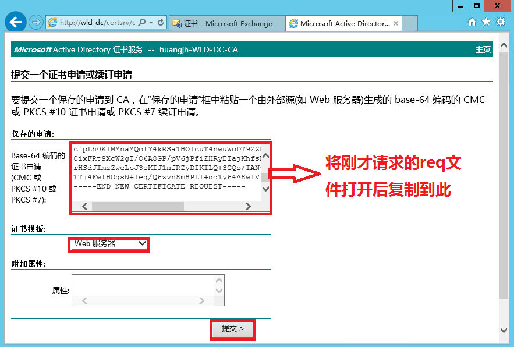Open the address bar autocomplete dropdown arrow
This screenshot has height=347, width=514.
tap(151, 22)
